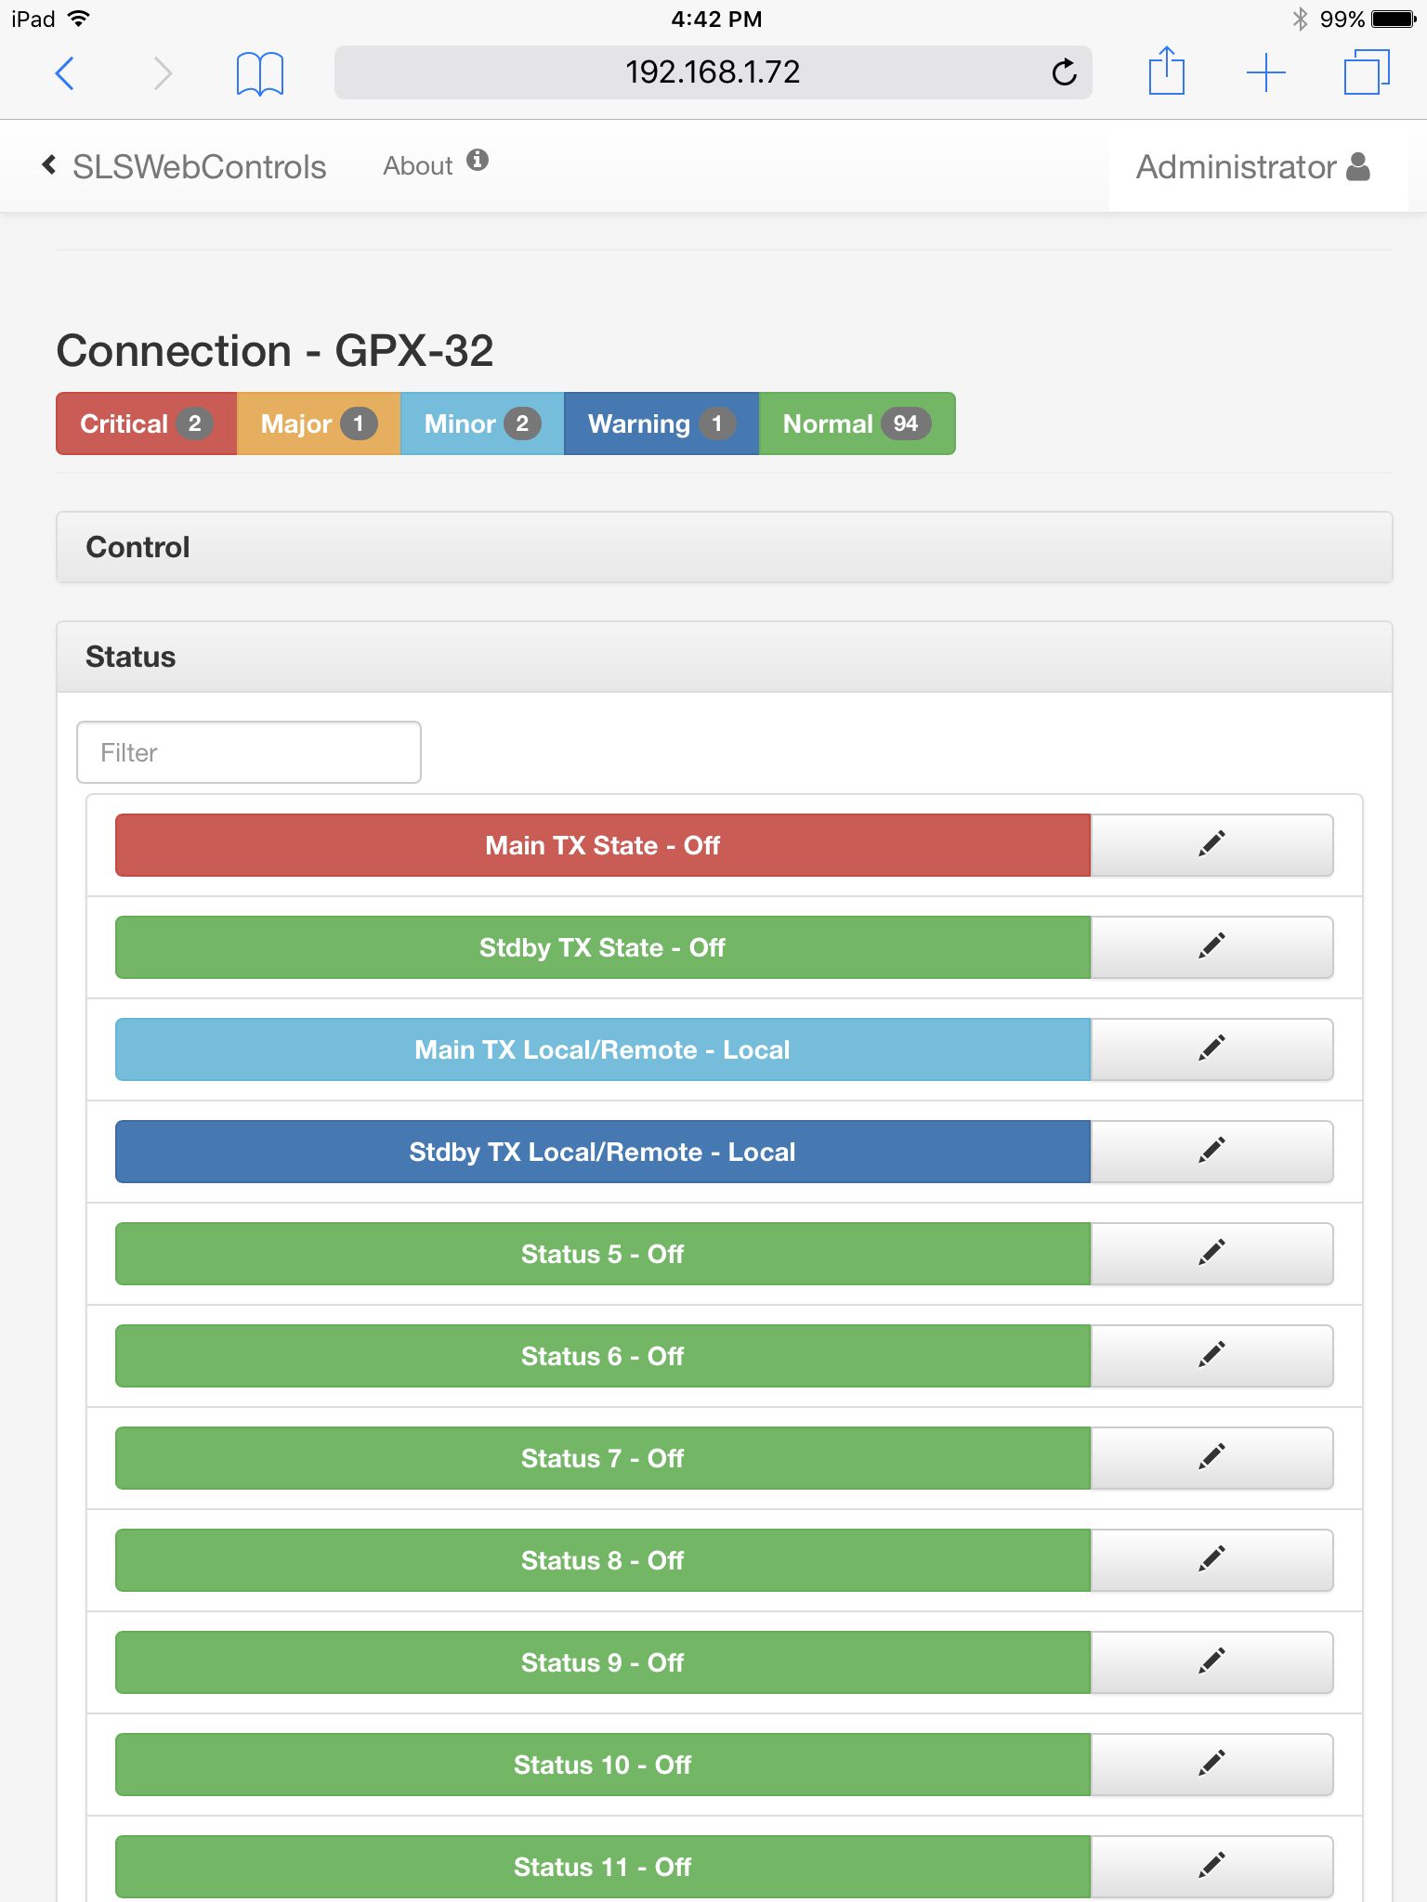Toggle the Normal severity filter

coord(856,423)
